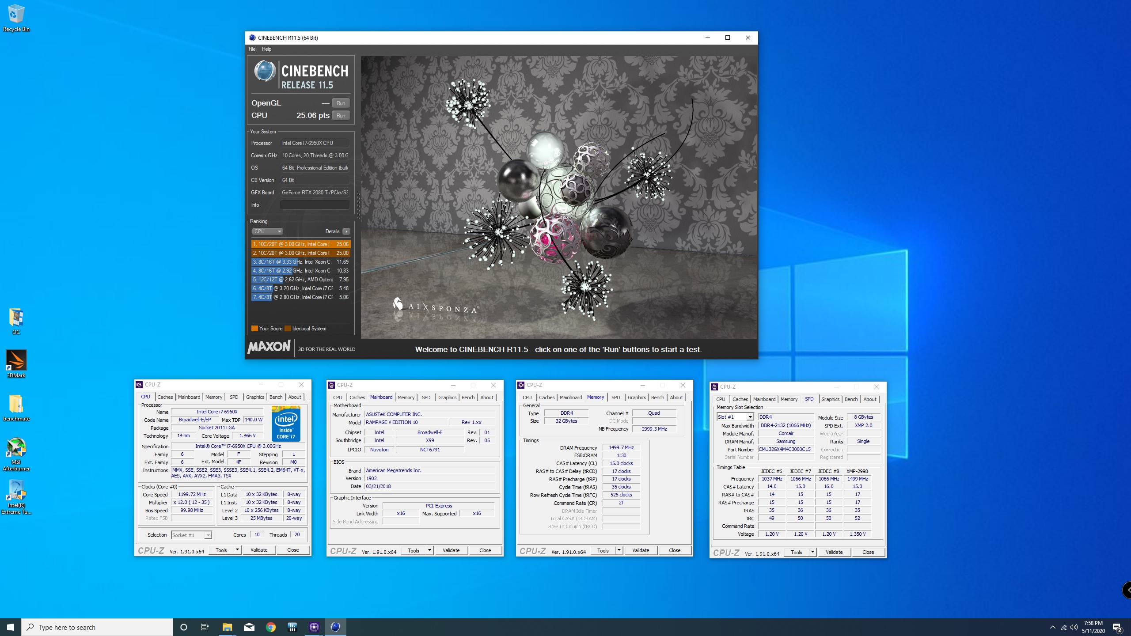Screen dimensions: 1131x636
Task: Open Caches tab in first CPU-Z window
Action: pos(165,397)
